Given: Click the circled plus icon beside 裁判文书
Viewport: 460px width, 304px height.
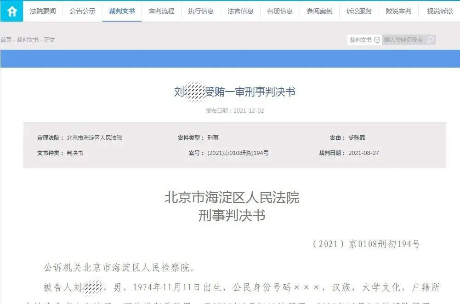Looking at the screenshot, I should [376, 40].
